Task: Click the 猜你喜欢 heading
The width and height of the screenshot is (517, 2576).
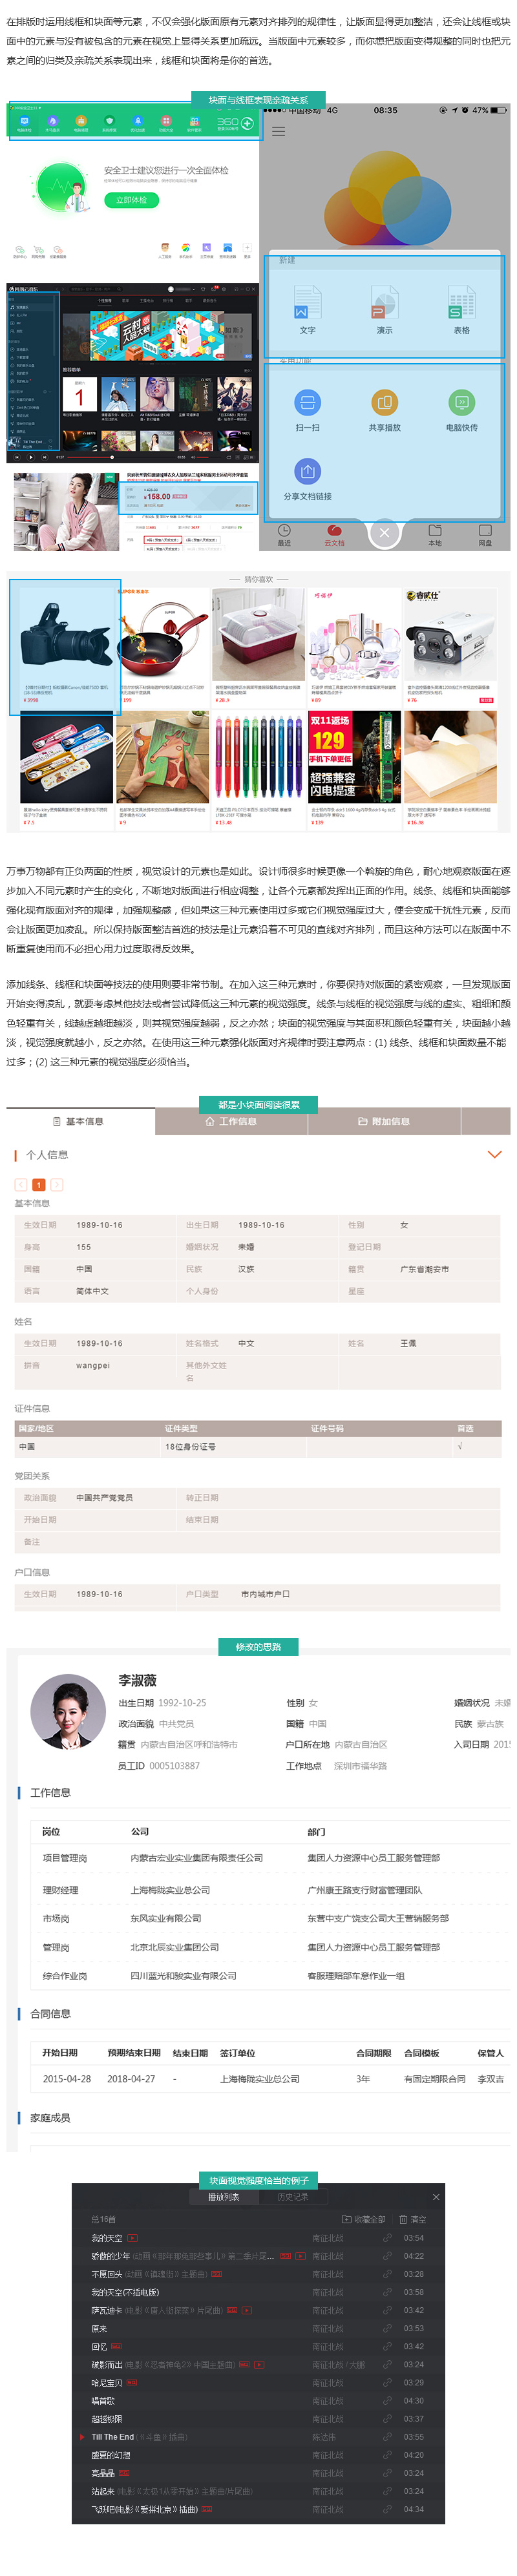Action: tap(258, 578)
